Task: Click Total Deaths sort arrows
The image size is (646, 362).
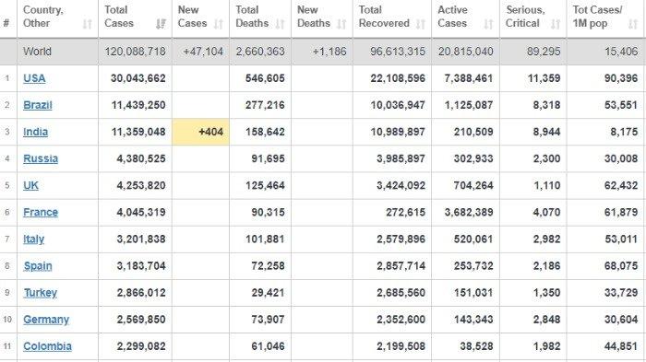Action: 281,24
